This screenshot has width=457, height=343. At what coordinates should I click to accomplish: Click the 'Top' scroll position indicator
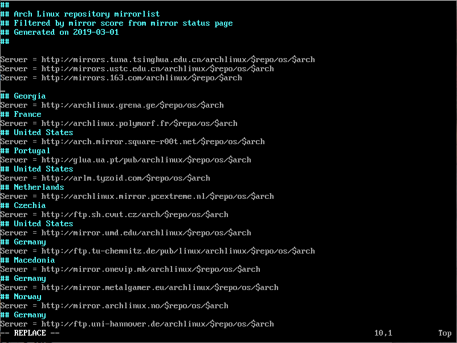tap(445, 333)
